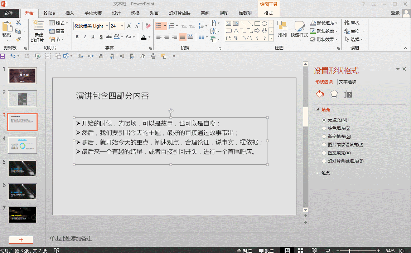
Task: Open the 动画 ribbon tab
Action: click(x=154, y=13)
